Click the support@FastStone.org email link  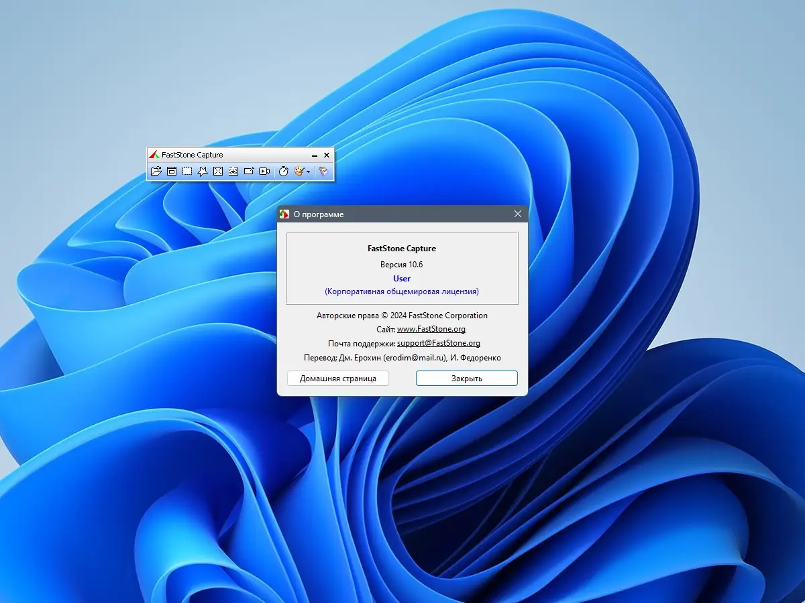coord(439,343)
